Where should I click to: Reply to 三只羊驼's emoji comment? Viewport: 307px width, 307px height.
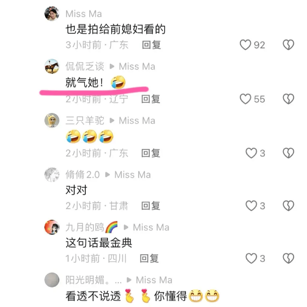coord(151,153)
